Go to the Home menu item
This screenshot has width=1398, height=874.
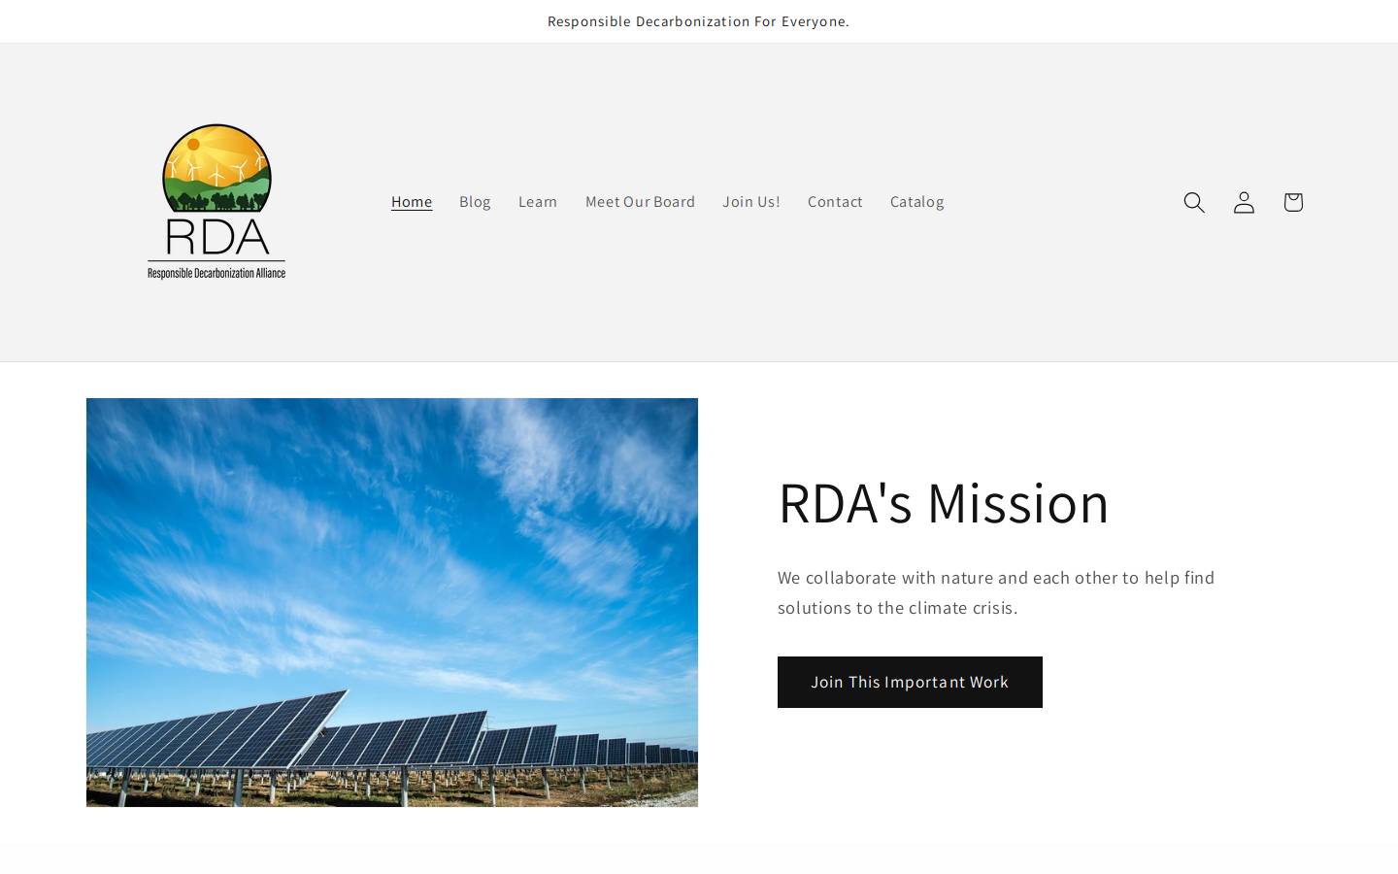click(412, 202)
